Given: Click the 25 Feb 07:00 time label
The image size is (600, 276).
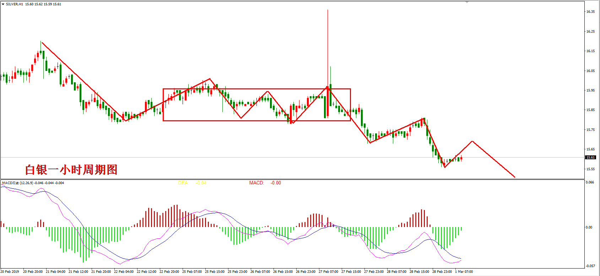Looking at the screenshot, I should point(192,272).
